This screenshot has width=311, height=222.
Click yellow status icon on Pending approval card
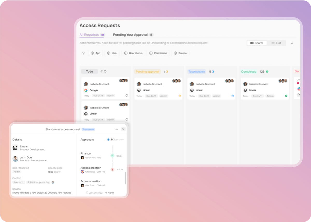tap(180, 96)
